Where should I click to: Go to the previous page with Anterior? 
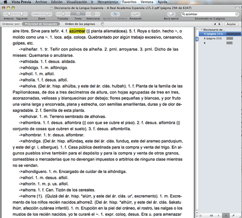(x=9, y=14)
